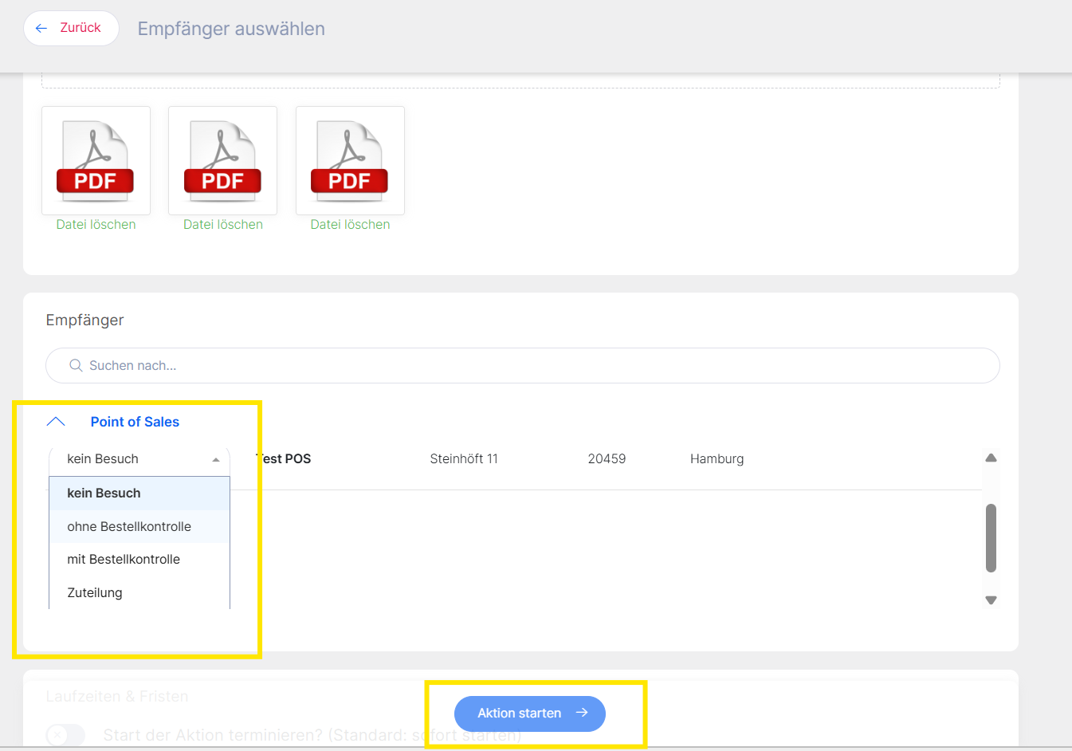Delete the middle PDF via Datei löschen
1072x751 pixels.
(222, 225)
